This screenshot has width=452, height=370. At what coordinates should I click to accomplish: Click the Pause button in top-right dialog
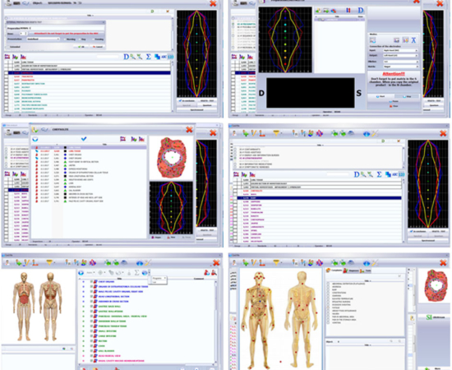394,101
